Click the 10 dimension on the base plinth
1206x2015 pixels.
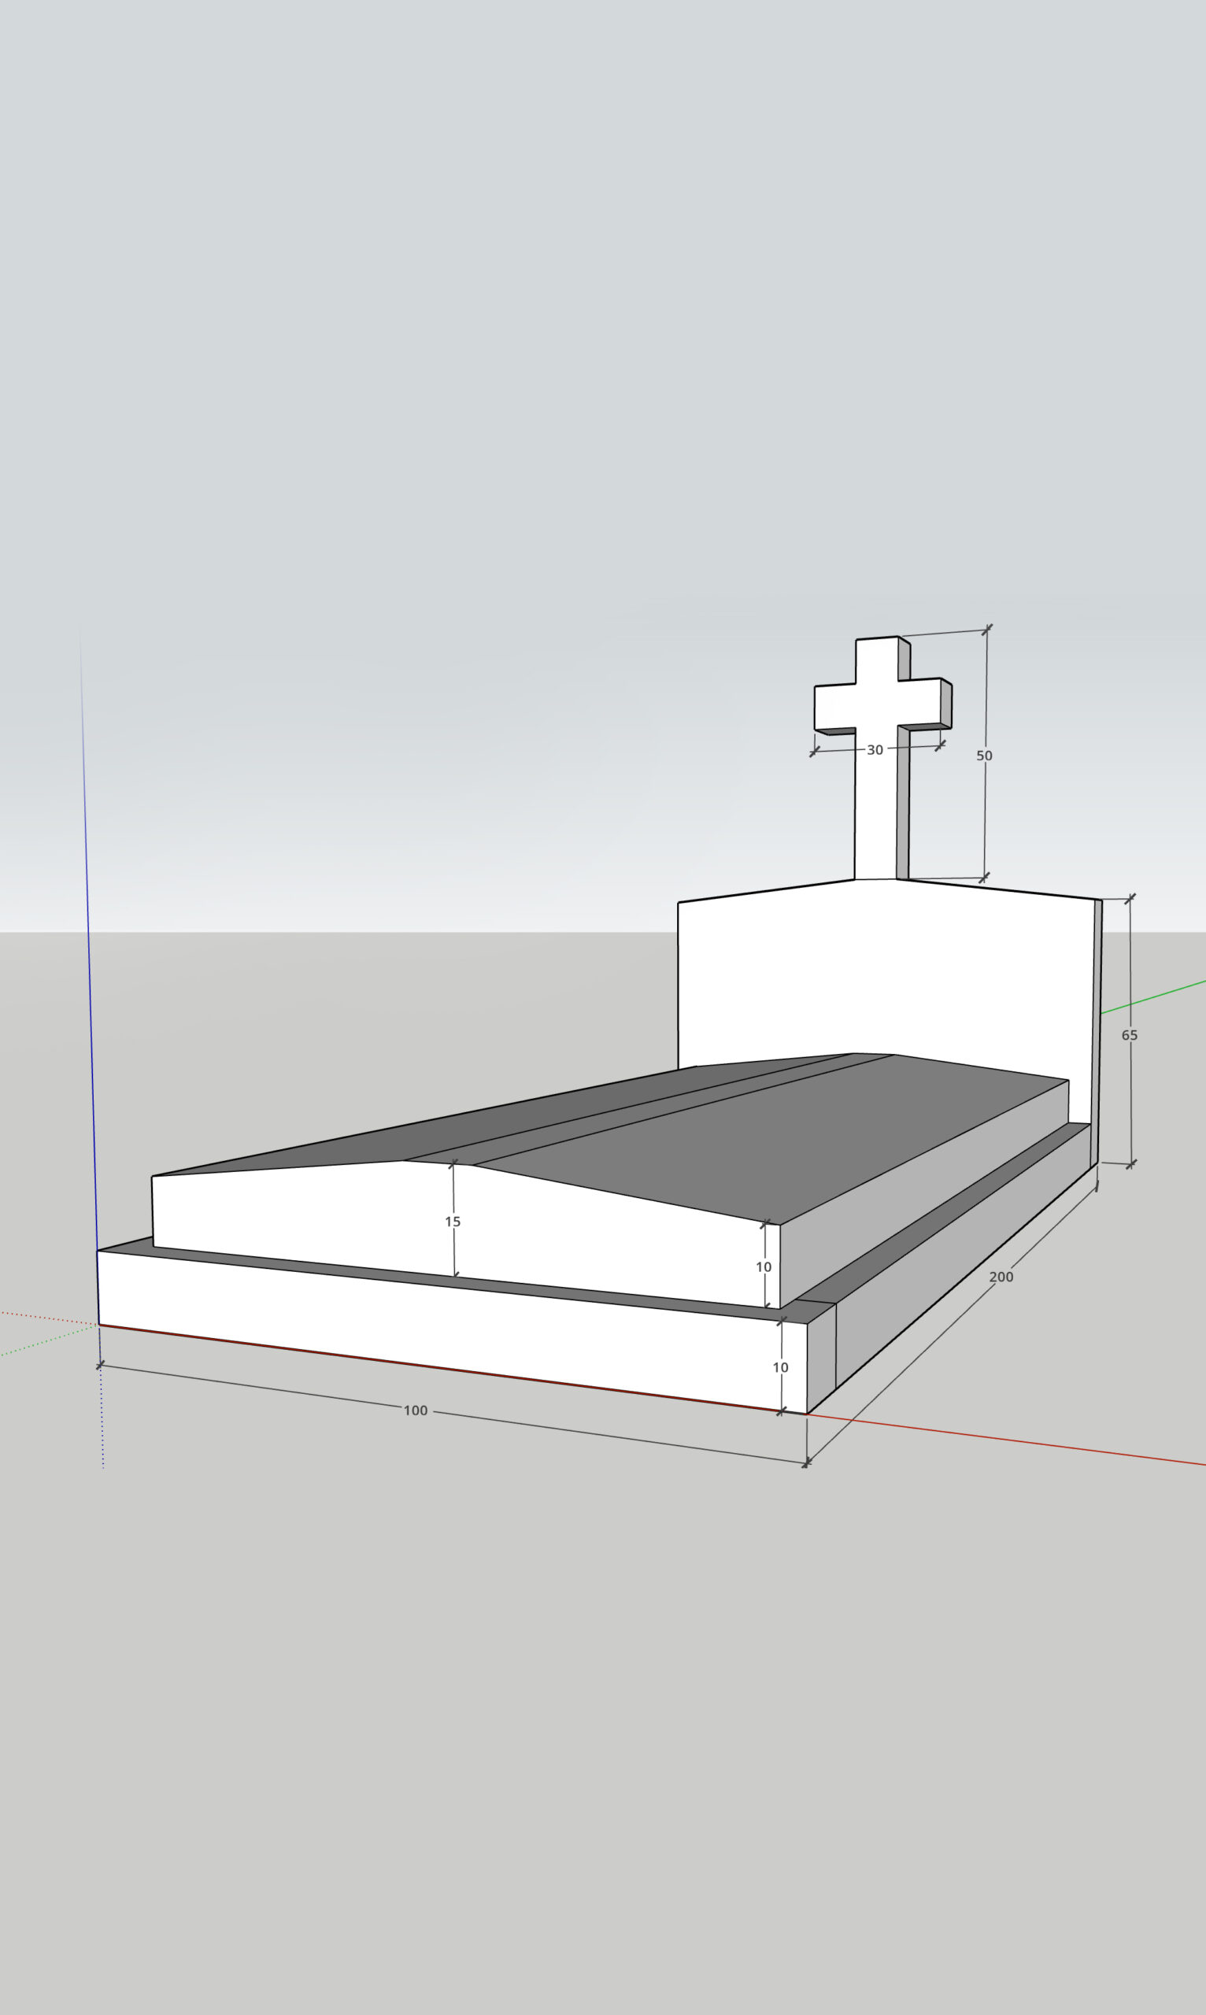[780, 1368]
